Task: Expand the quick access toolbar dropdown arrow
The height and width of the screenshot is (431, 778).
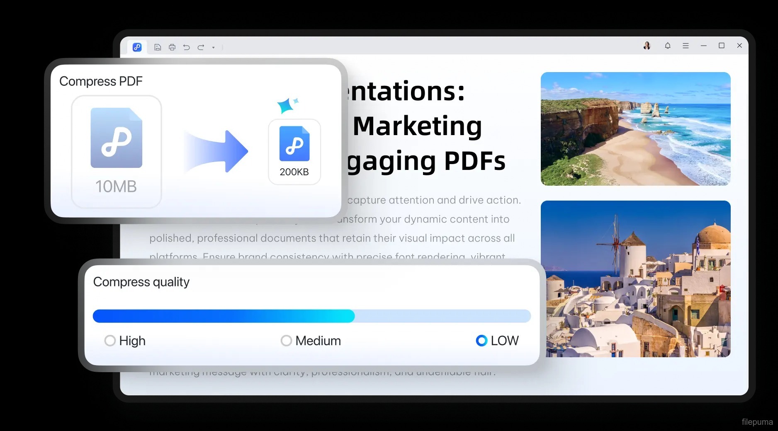Action: pos(213,48)
